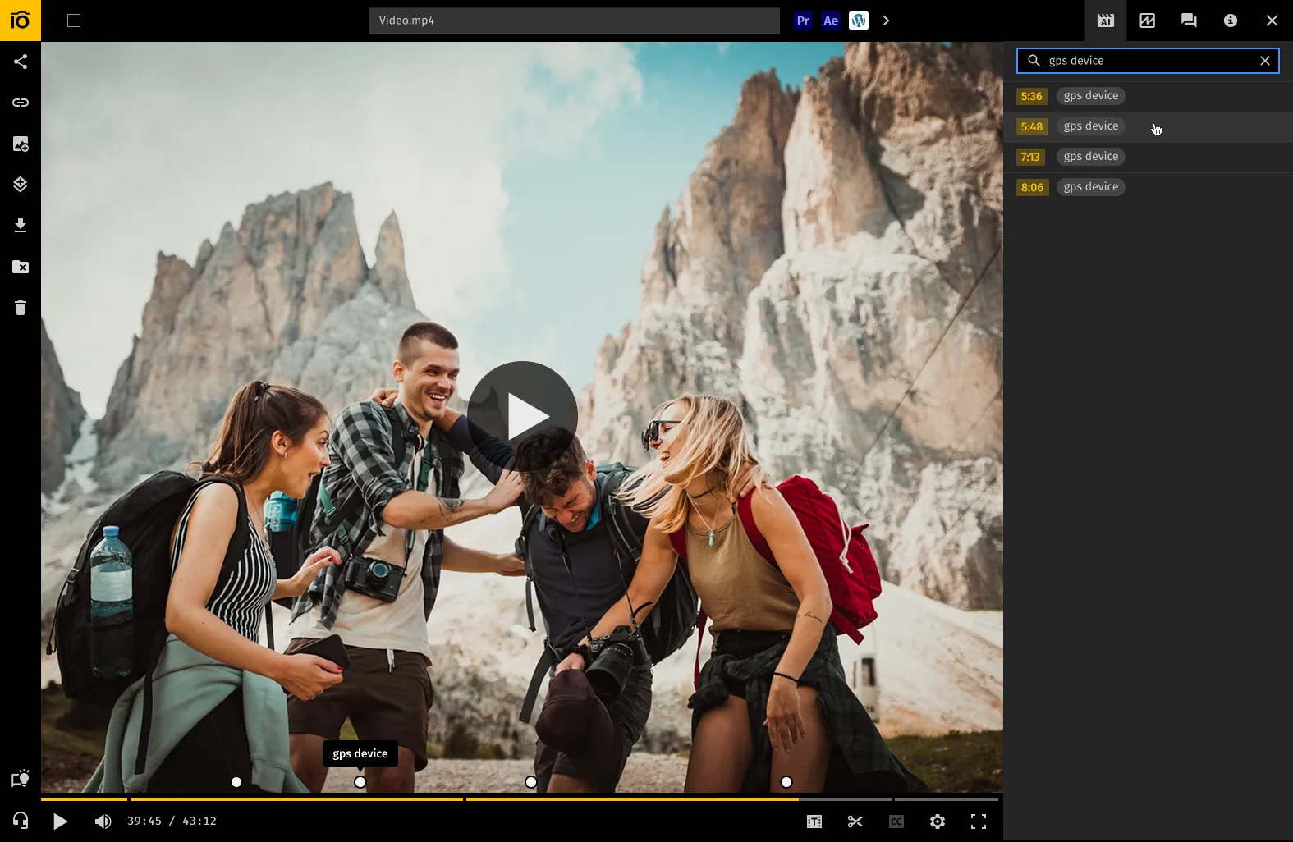Click the share icon in left sidebar

click(x=21, y=62)
